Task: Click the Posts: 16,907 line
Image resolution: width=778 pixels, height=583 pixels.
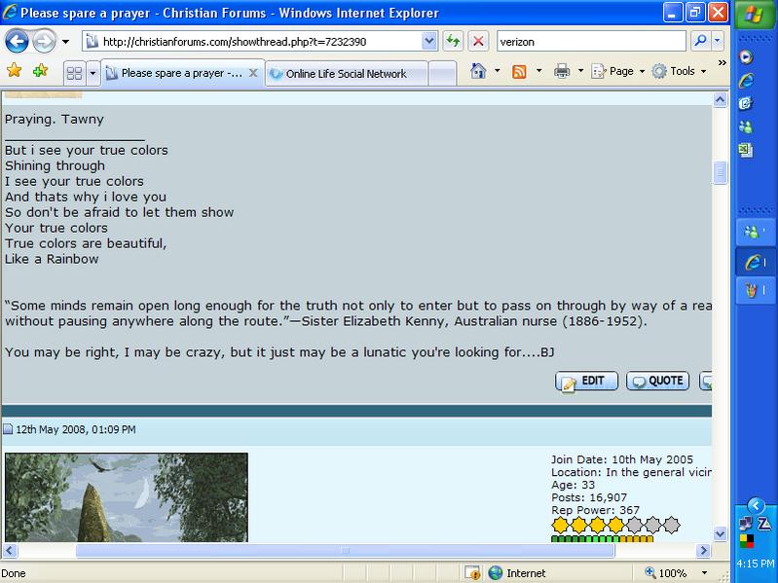Action: tap(589, 497)
